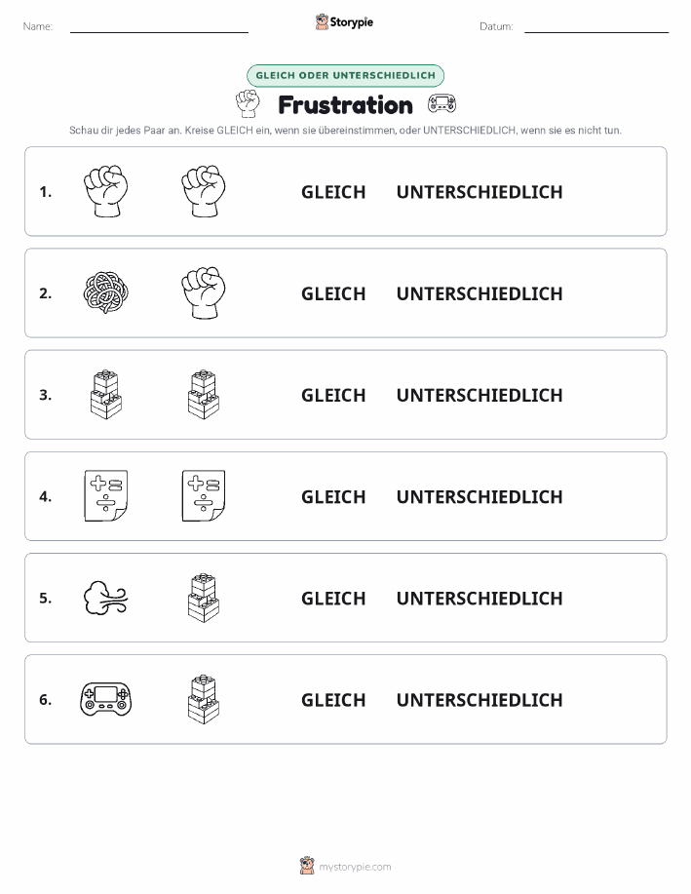Click the left math worksheet icon in row 4
691x894 pixels.
tap(106, 496)
